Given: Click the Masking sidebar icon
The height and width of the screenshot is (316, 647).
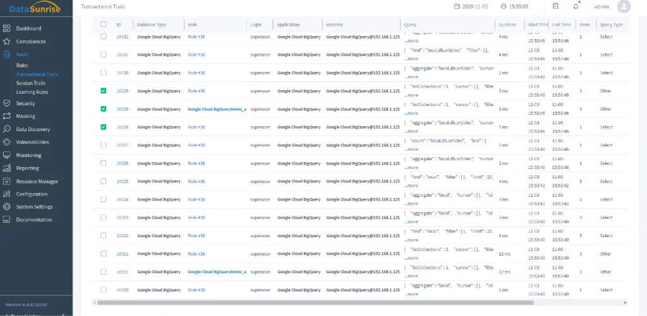Looking at the screenshot, I should click(x=6, y=116).
